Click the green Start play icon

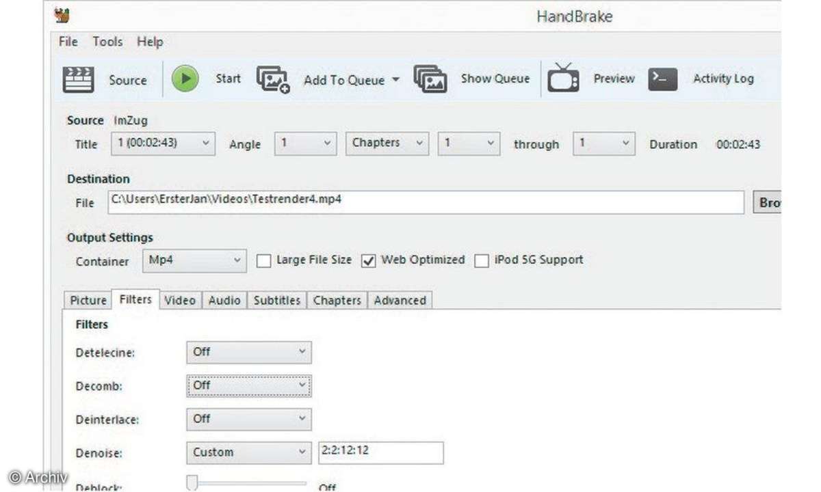click(185, 79)
